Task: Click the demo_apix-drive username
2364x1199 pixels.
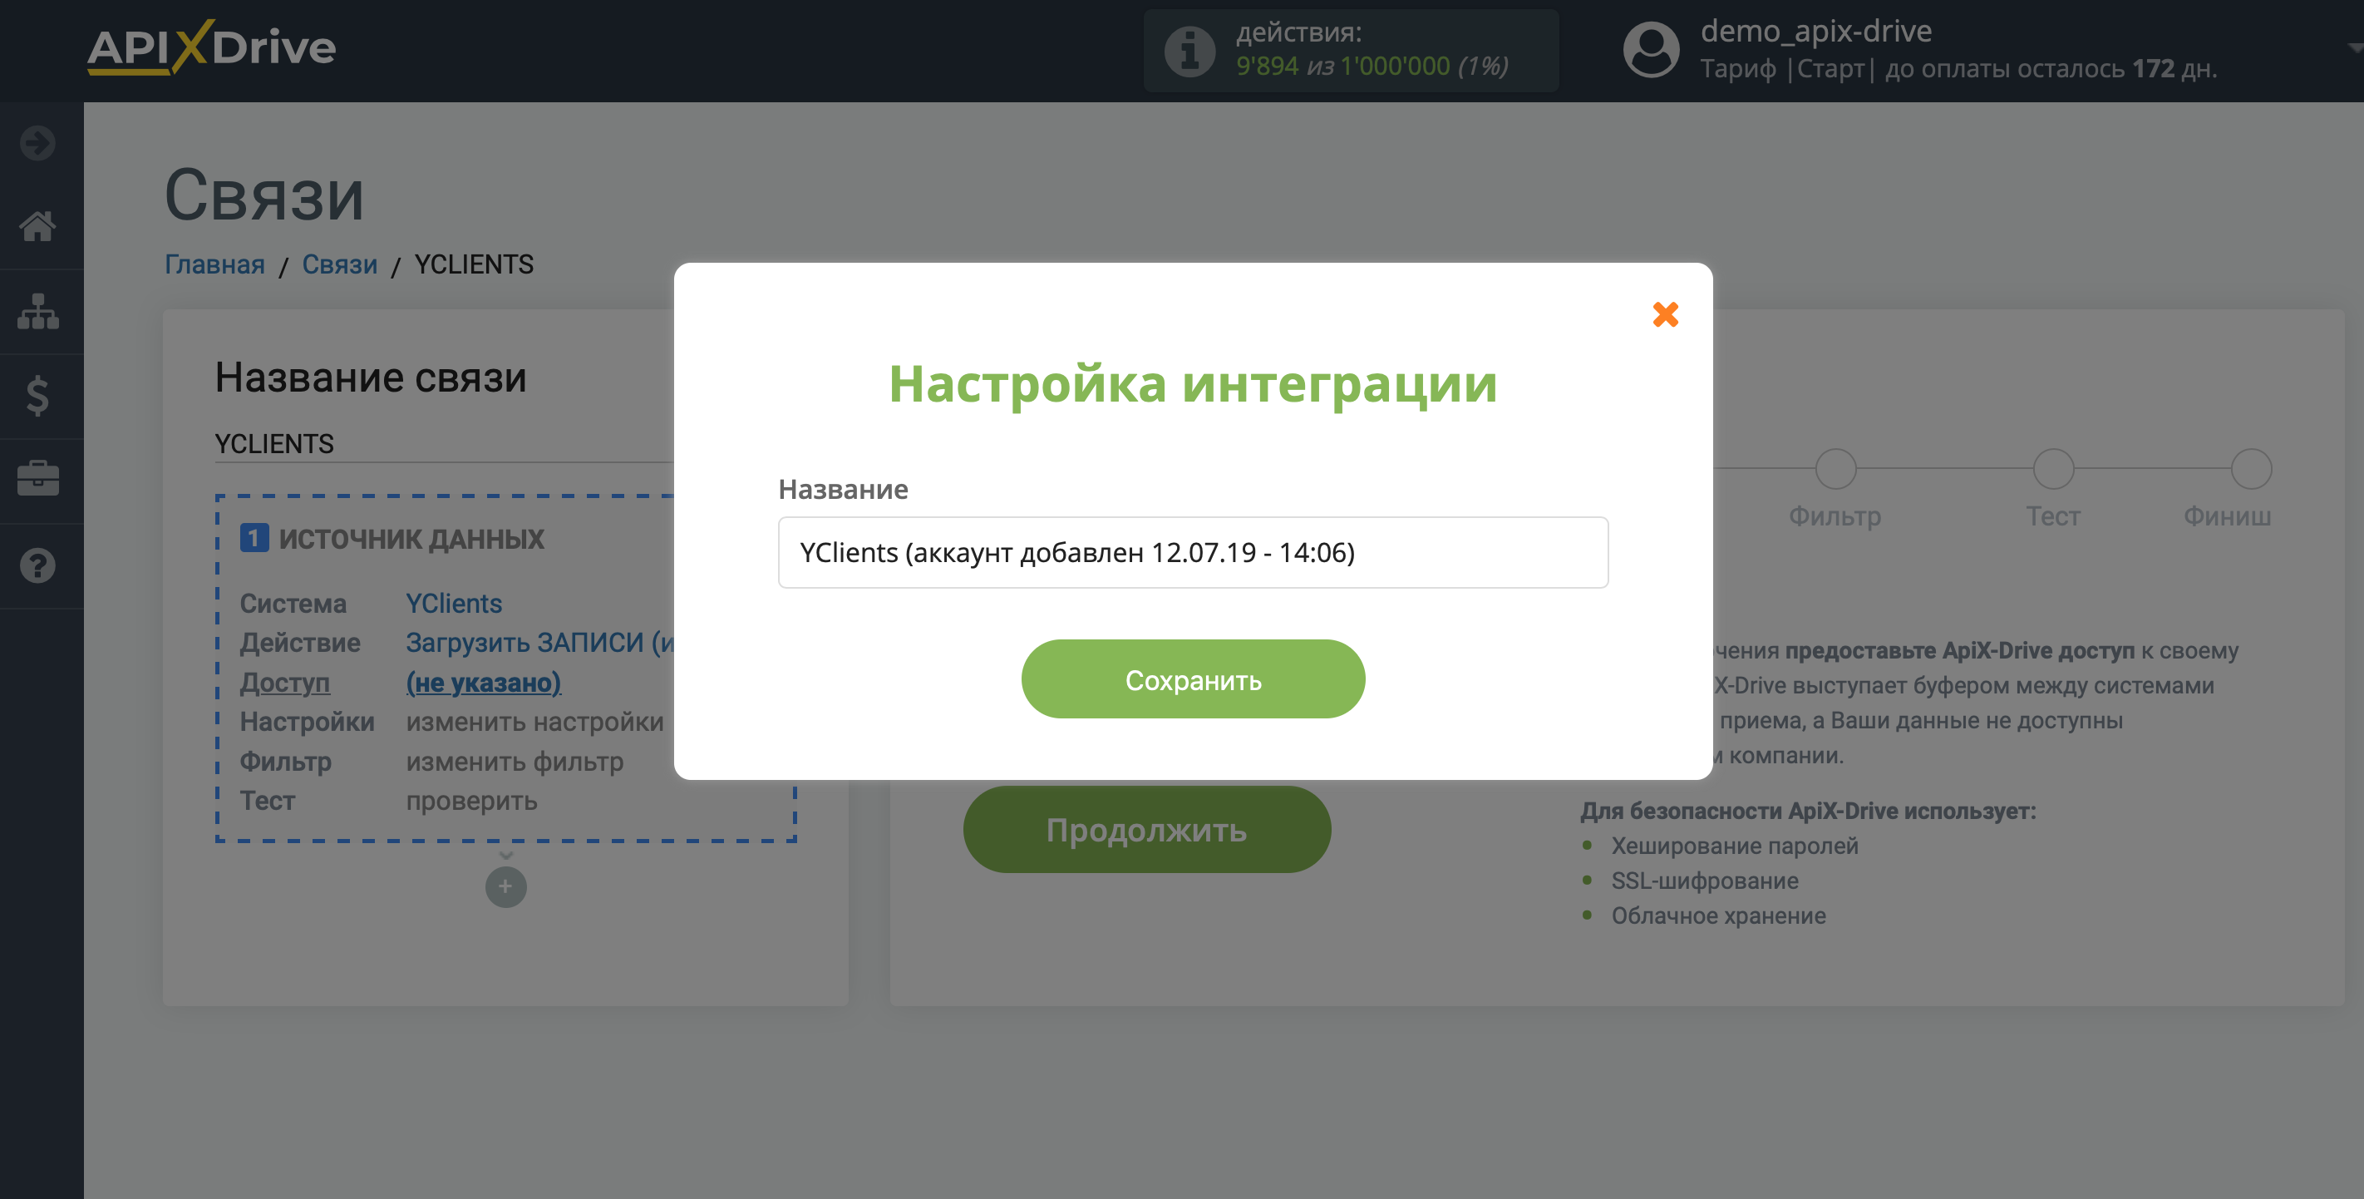Action: [1815, 32]
